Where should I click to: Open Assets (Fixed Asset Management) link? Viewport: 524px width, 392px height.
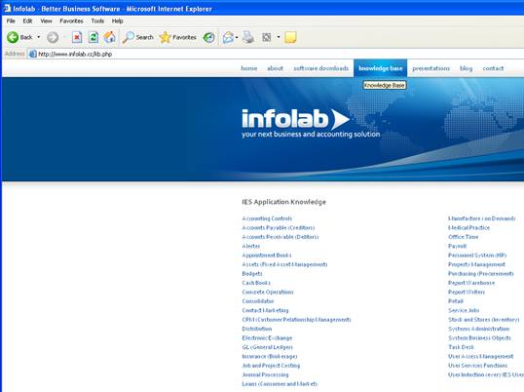pos(284,264)
